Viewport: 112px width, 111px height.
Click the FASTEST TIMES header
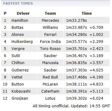[x=18, y=3]
